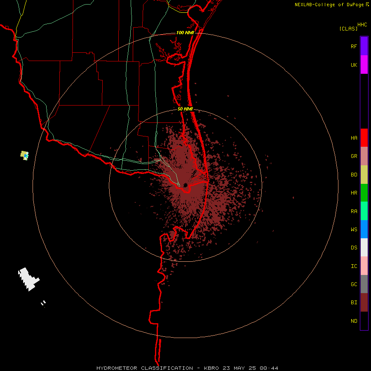Click the 'WS' legend label
This screenshot has width=371, height=371.
pyautogui.click(x=354, y=230)
